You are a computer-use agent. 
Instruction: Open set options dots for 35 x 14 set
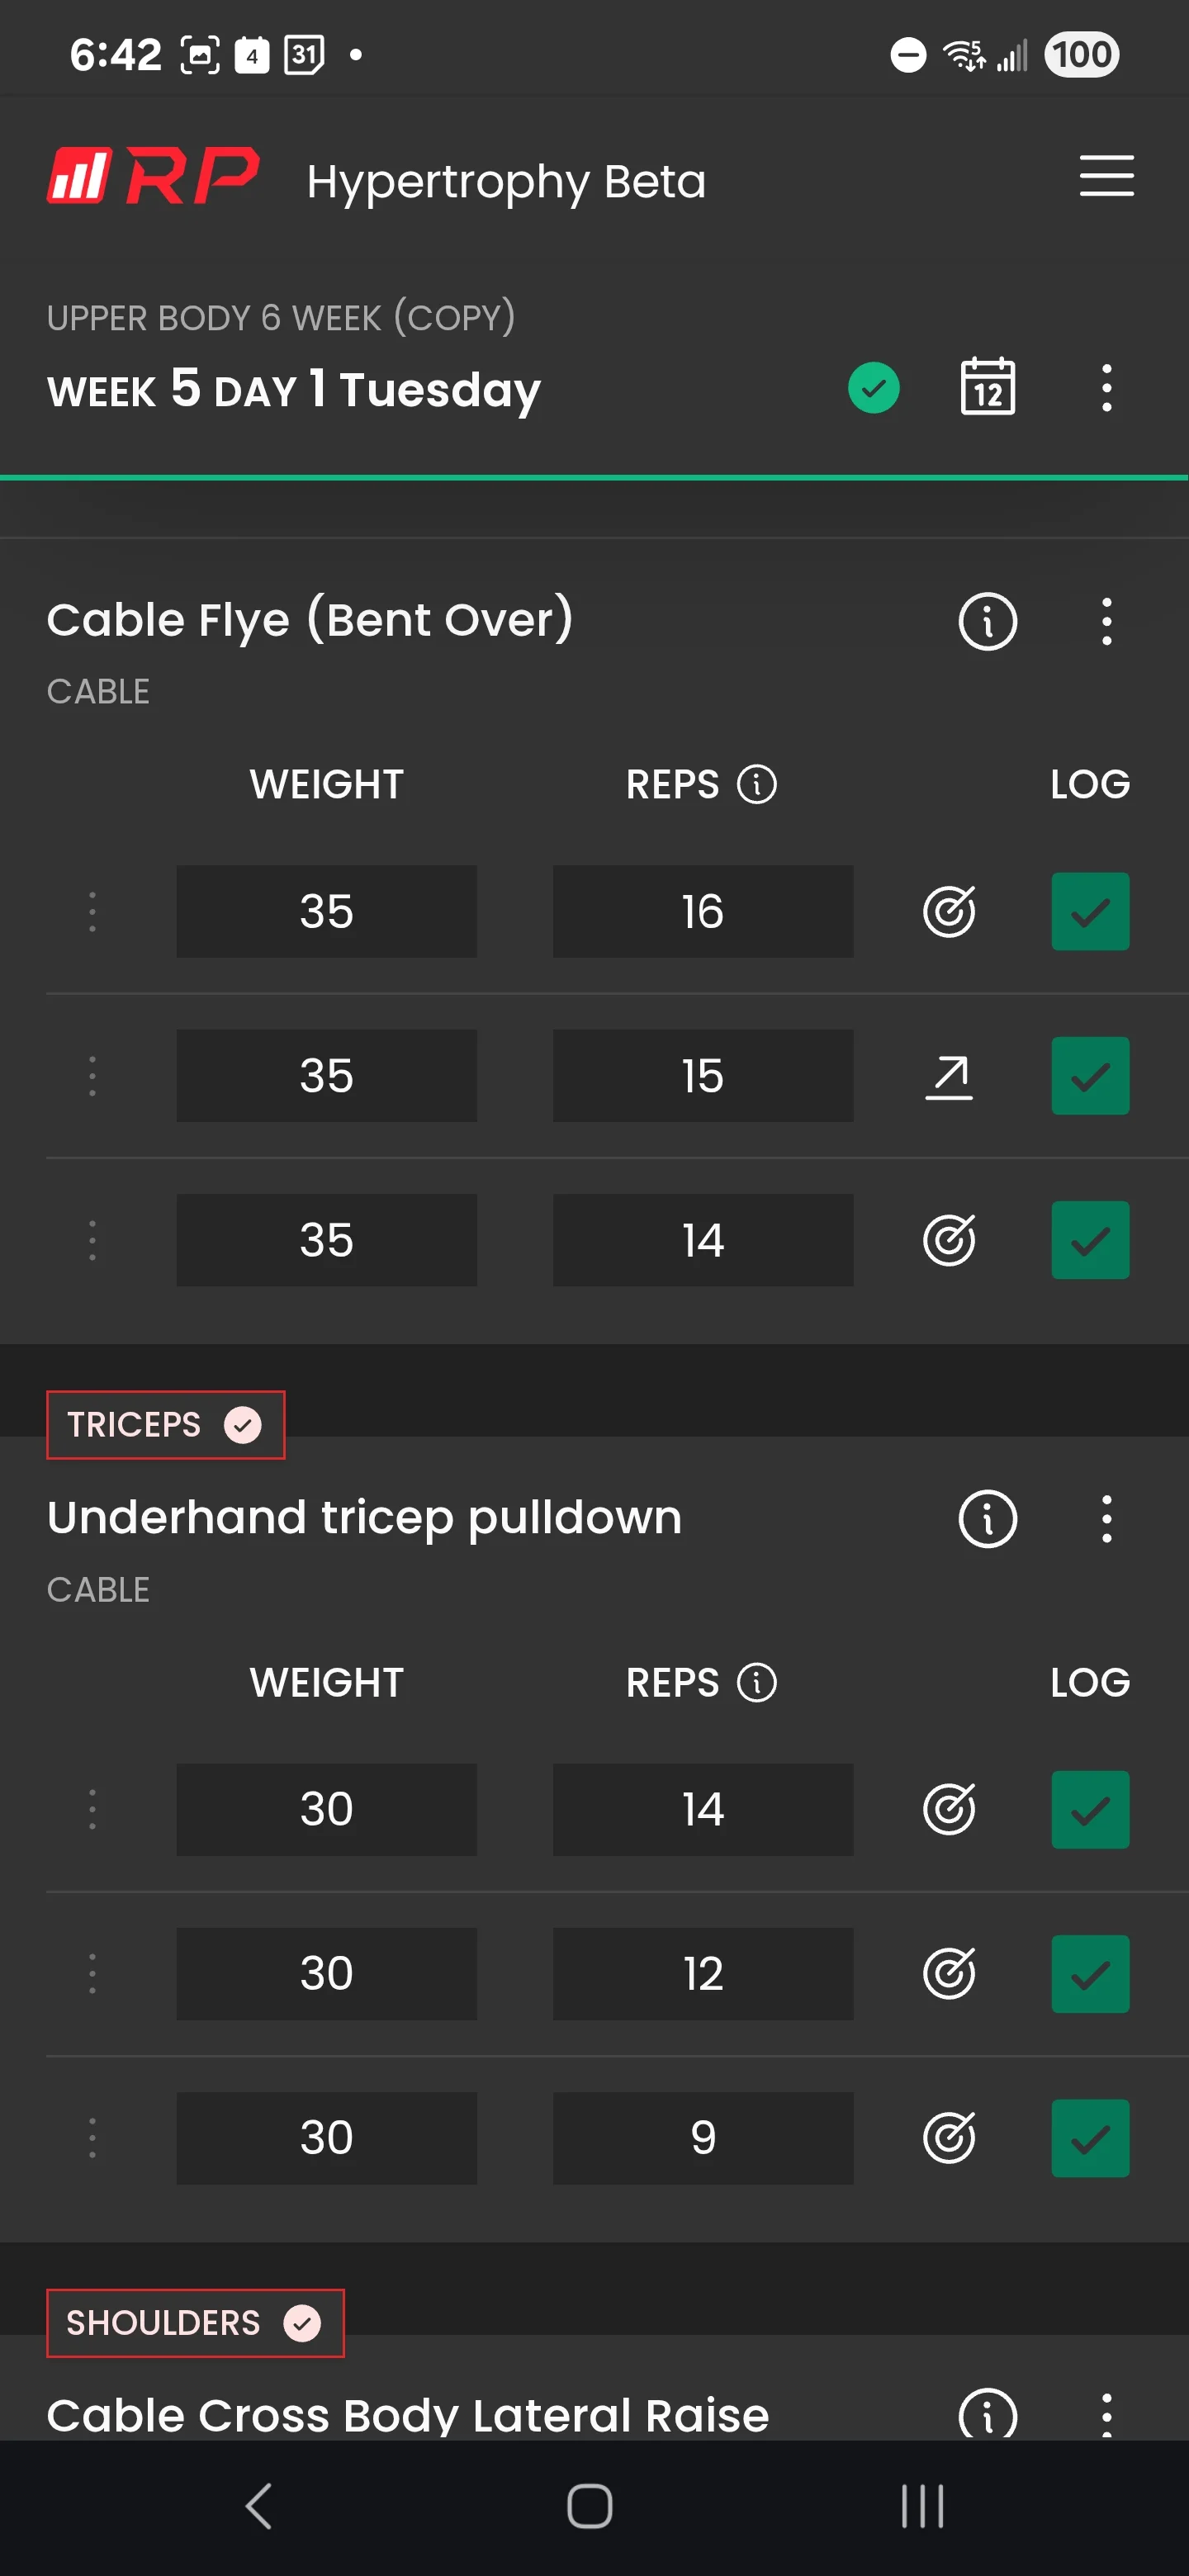(x=92, y=1240)
